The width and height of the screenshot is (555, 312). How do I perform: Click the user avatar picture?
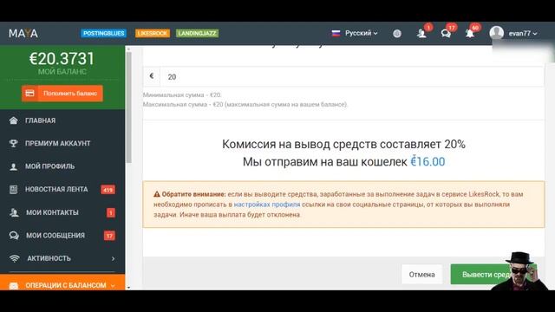click(x=497, y=33)
